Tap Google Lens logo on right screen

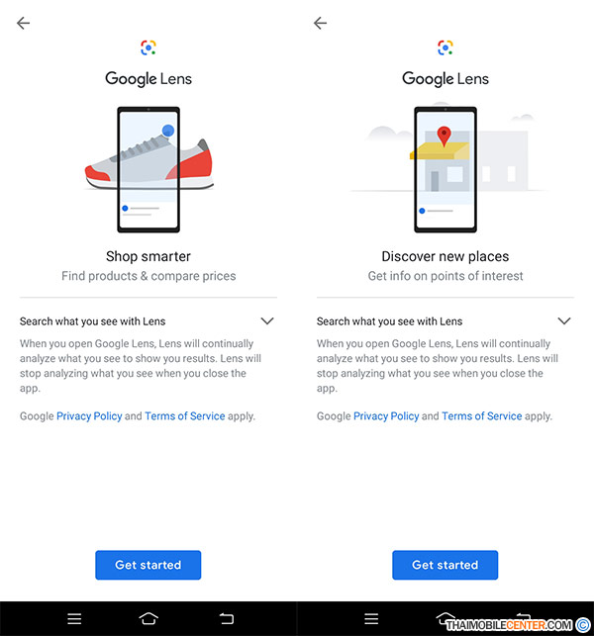click(x=445, y=47)
